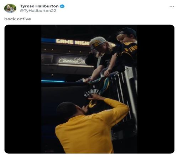
Task: Click the GAME NIGHT sign in the video
Action: [73, 42]
